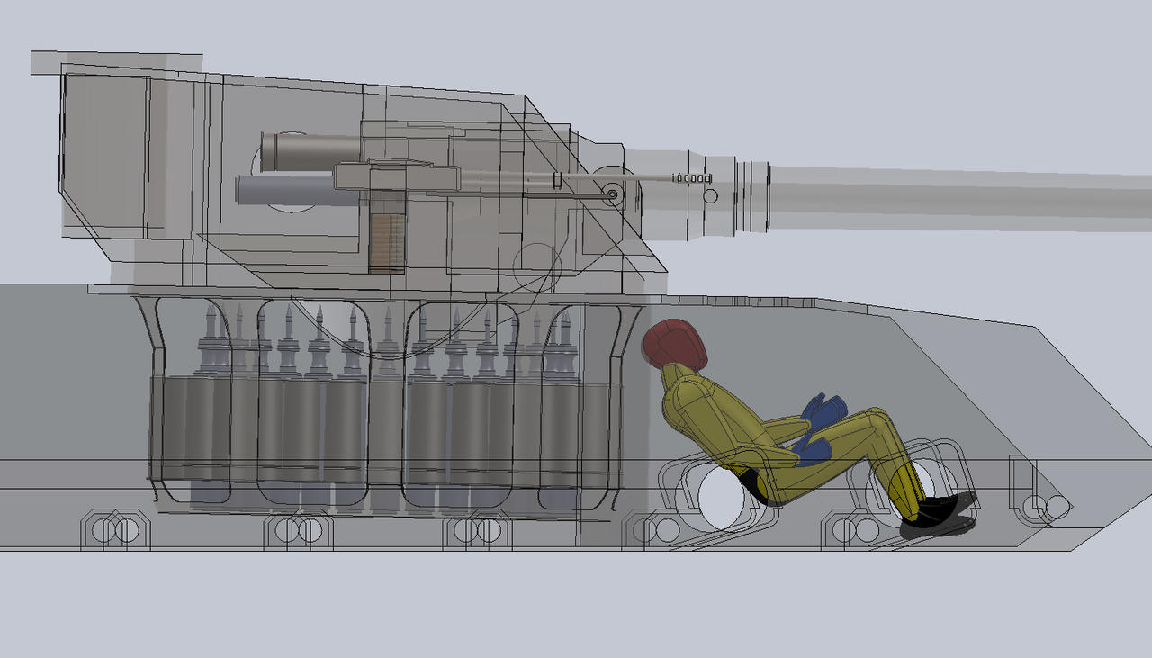This screenshot has width=1152, height=658.
Task: Select the driver's black boot
Action: tap(939, 517)
